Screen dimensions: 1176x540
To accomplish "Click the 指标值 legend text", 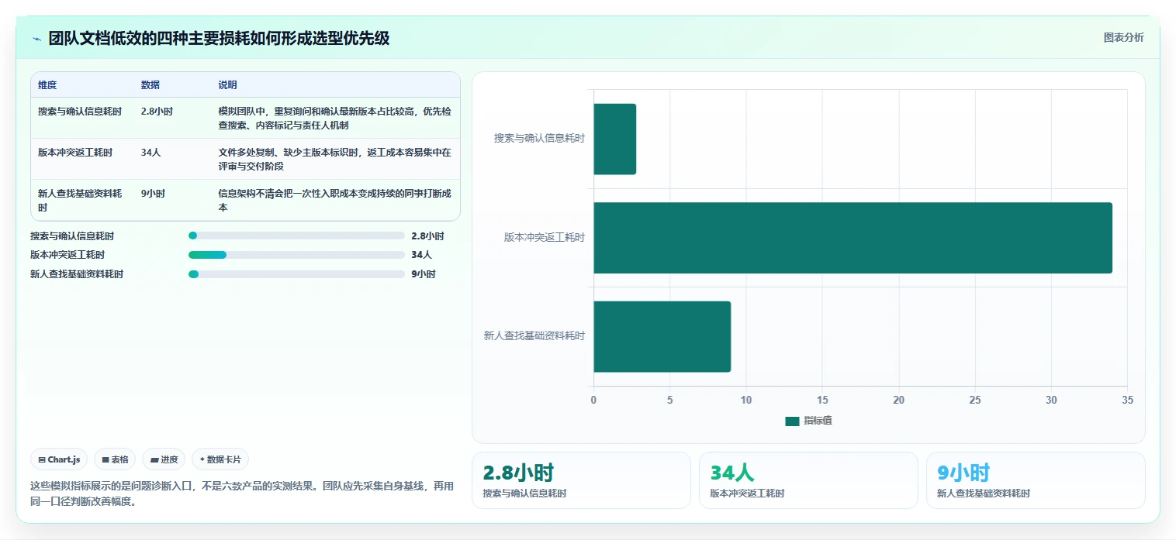I will pos(818,421).
